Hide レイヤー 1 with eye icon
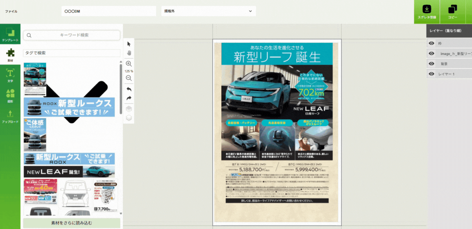This screenshot has height=229, width=472. (431, 74)
